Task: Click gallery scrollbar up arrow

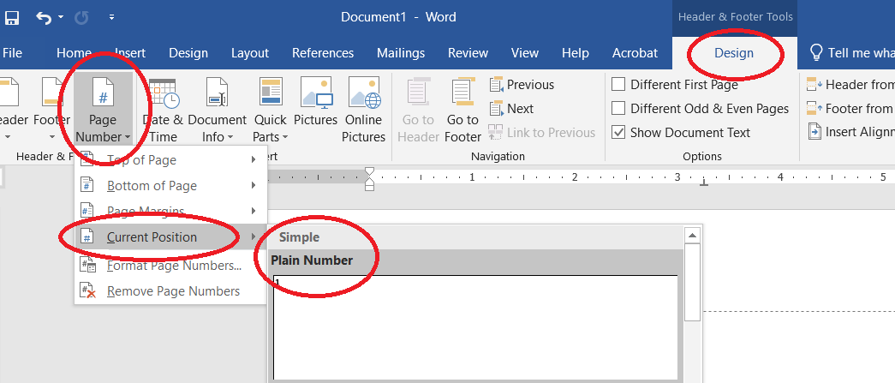Action: tap(692, 235)
